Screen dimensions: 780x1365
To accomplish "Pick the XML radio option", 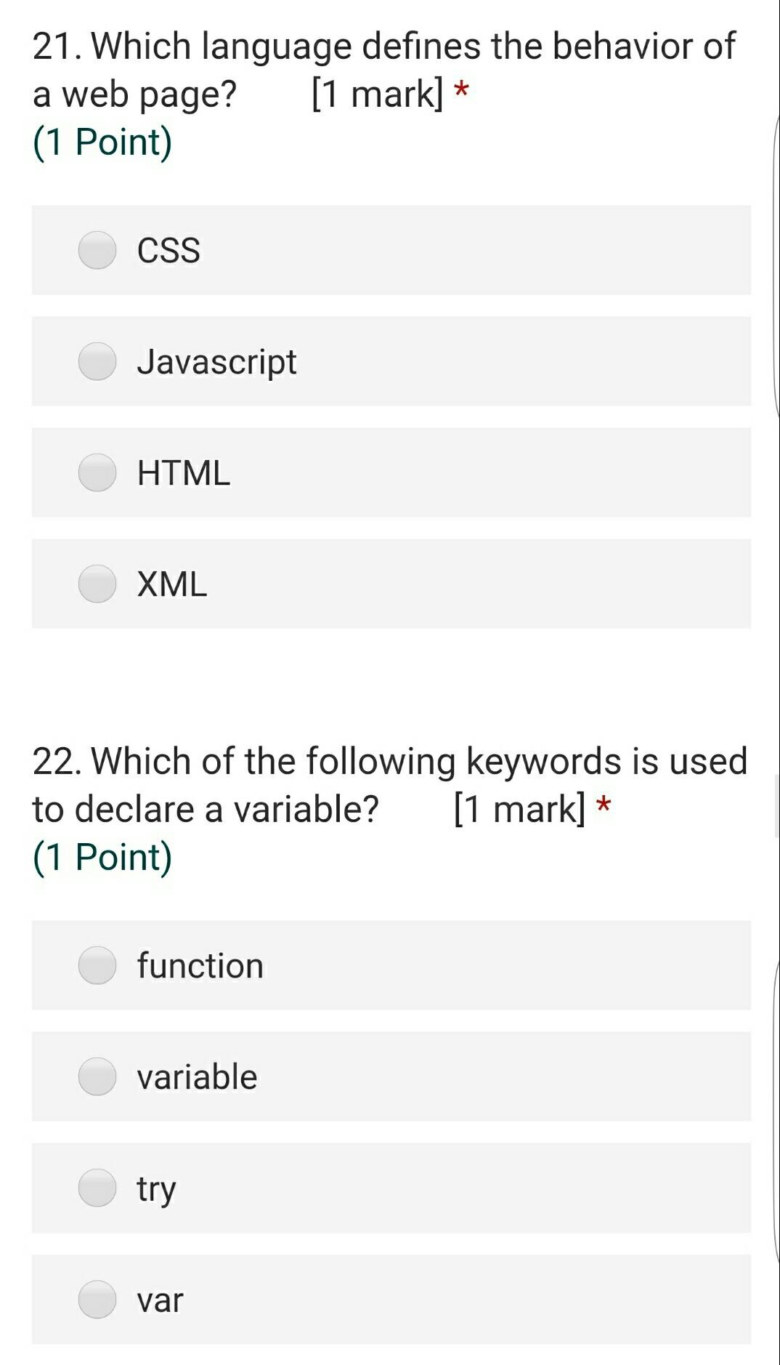I will (x=97, y=584).
